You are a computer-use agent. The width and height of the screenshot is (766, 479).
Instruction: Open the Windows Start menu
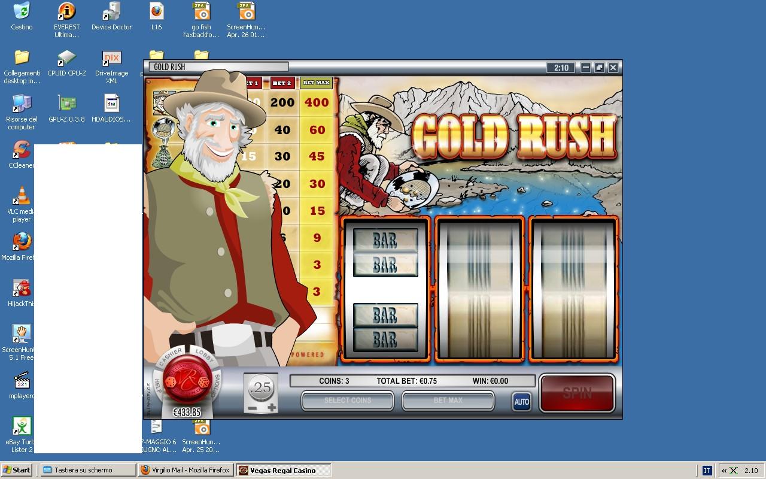coord(17,470)
